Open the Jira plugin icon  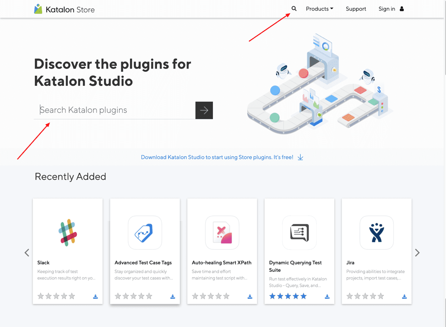pos(376,232)
